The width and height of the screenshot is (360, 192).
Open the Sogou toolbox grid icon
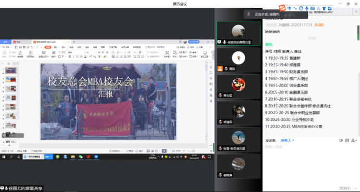click(330, 8)
